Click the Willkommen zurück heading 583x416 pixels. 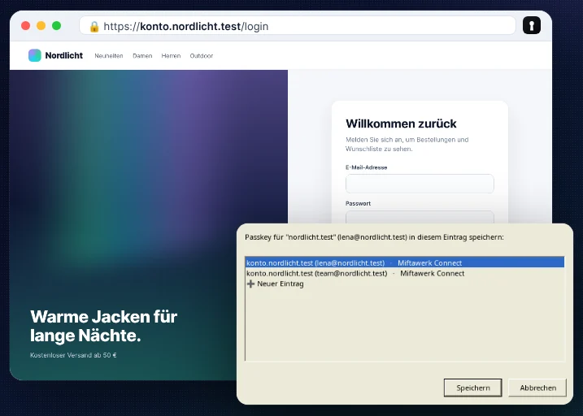pyautogui.click(x=401, y=123)
